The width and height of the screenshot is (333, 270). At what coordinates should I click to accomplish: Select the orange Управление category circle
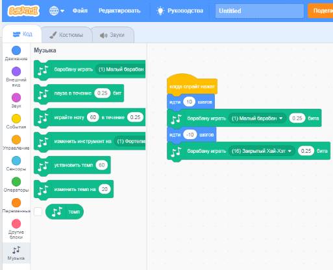coord(16,140)
